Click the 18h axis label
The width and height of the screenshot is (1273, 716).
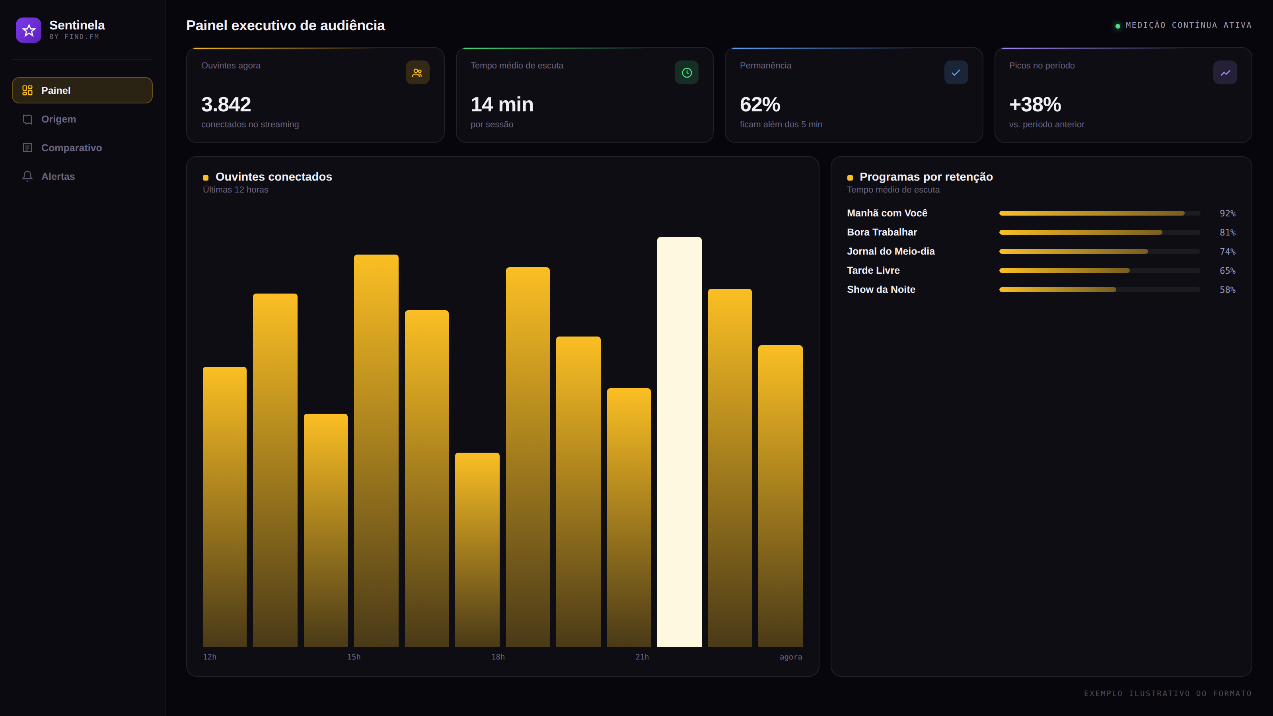point(498,657)
